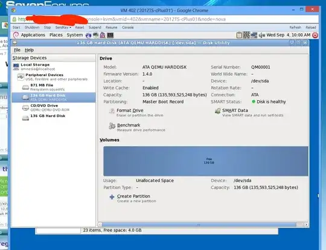326x250 pixels.
Task: Click the SMART Data icon
Action: pos(218,111)
